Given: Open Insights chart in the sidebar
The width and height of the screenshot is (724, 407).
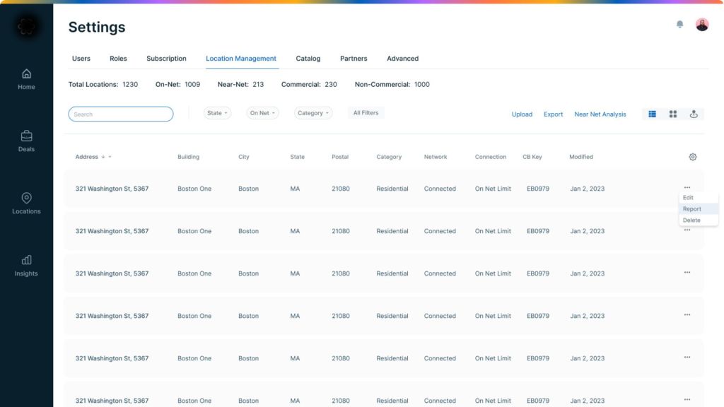Looking at the screenshot, I should [26, 265].
